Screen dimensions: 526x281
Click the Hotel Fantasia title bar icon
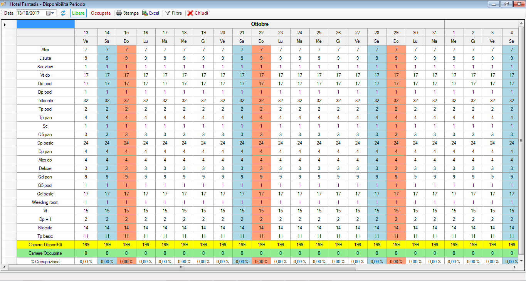(x=4, y=4)
